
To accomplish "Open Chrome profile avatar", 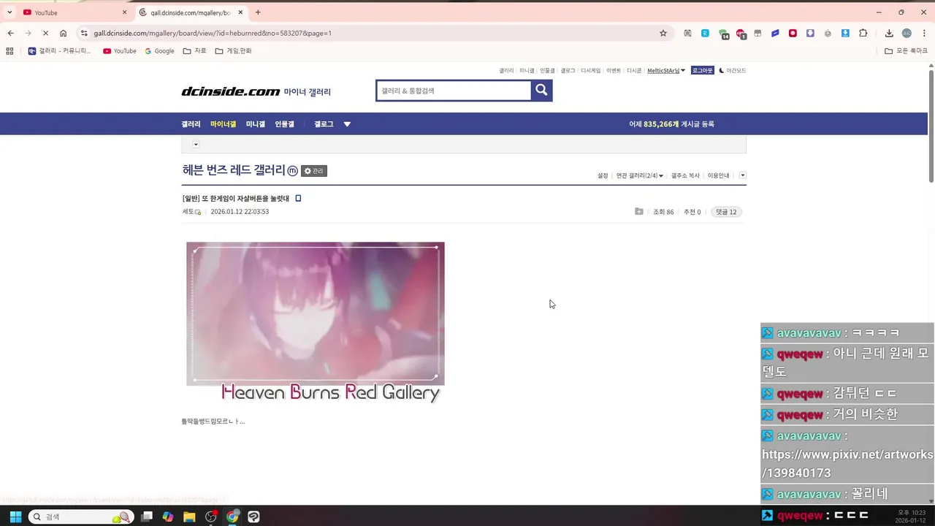I will pos(907,33).
